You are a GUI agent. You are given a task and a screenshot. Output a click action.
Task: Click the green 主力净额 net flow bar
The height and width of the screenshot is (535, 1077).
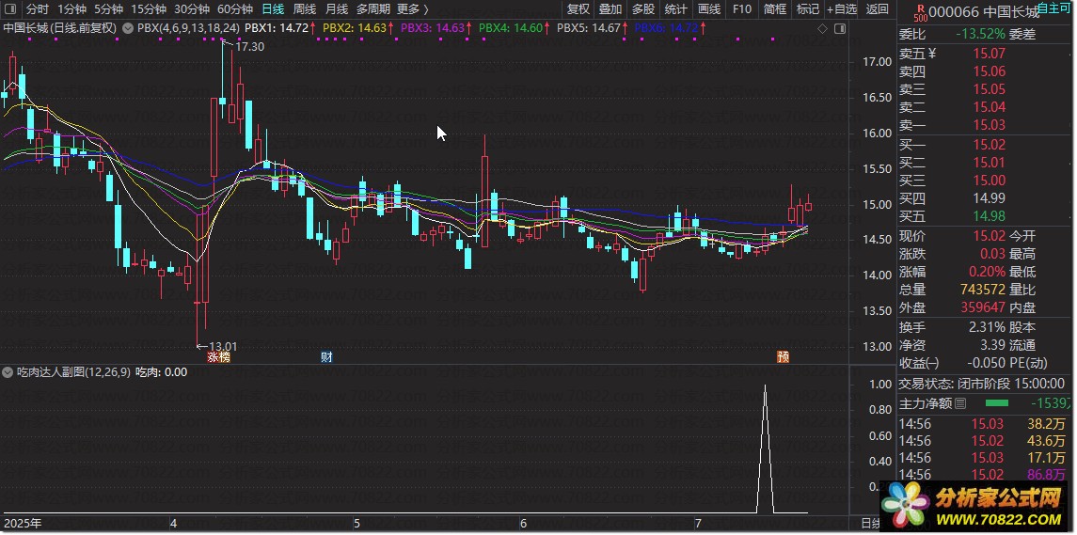(997, 403)
